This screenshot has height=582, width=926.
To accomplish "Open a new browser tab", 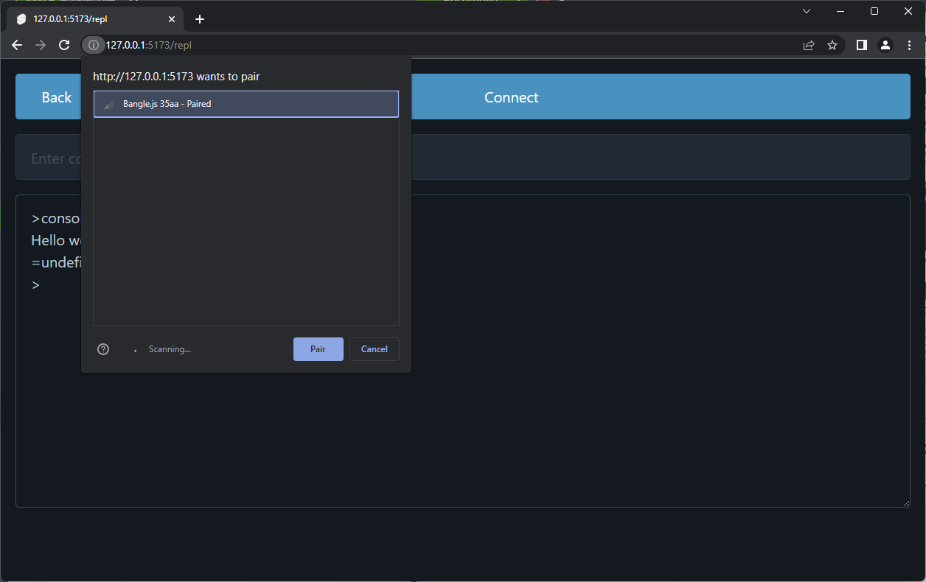I will [x=199, y=19].
